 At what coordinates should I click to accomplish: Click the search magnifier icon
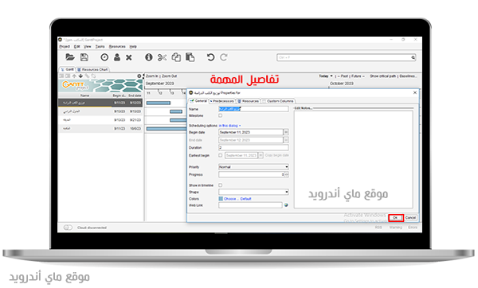pyautogui.click(x=413, y=57)
